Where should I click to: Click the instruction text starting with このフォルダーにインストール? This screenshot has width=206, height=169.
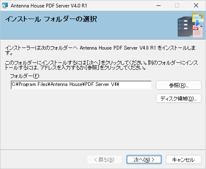click(x=102, y=65)
